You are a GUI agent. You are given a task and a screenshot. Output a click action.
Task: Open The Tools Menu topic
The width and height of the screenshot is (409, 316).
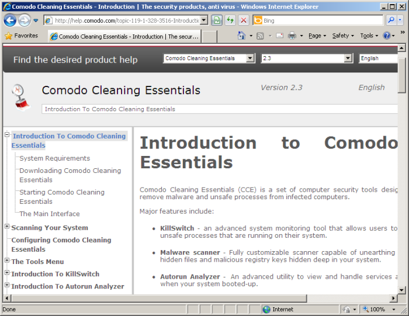click(37, 262)
